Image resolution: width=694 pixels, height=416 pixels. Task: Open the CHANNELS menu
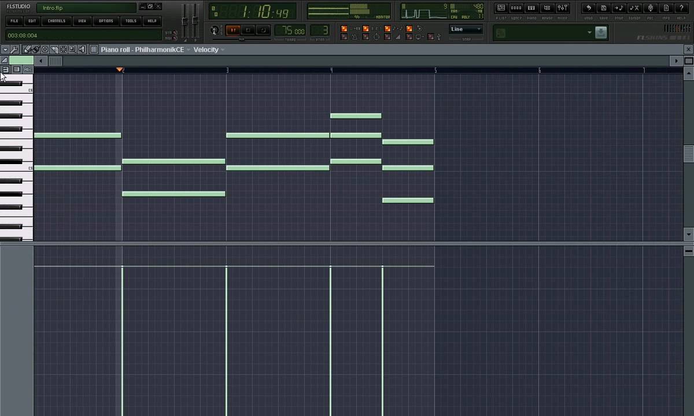pos(57,21)
